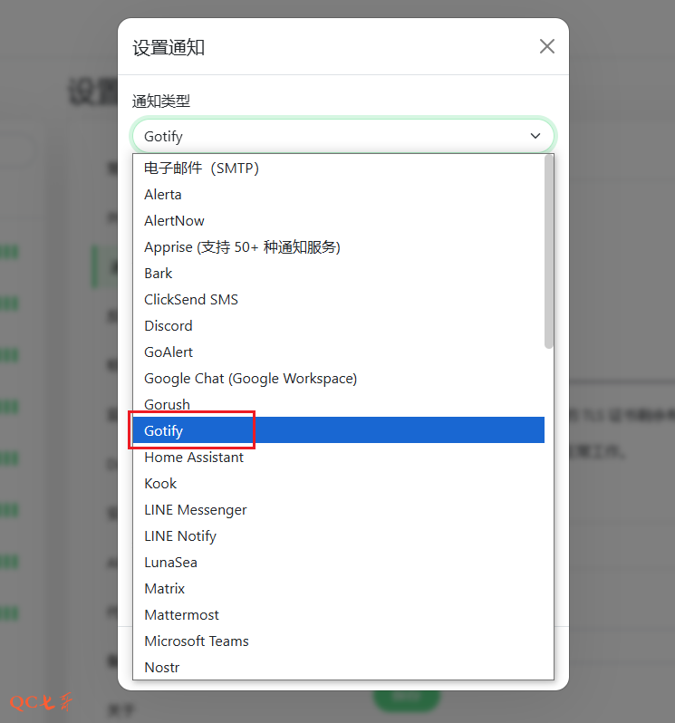Choose Home Assistant from the list
This screenshot has height=723, width=675.
tap(194, 457)
